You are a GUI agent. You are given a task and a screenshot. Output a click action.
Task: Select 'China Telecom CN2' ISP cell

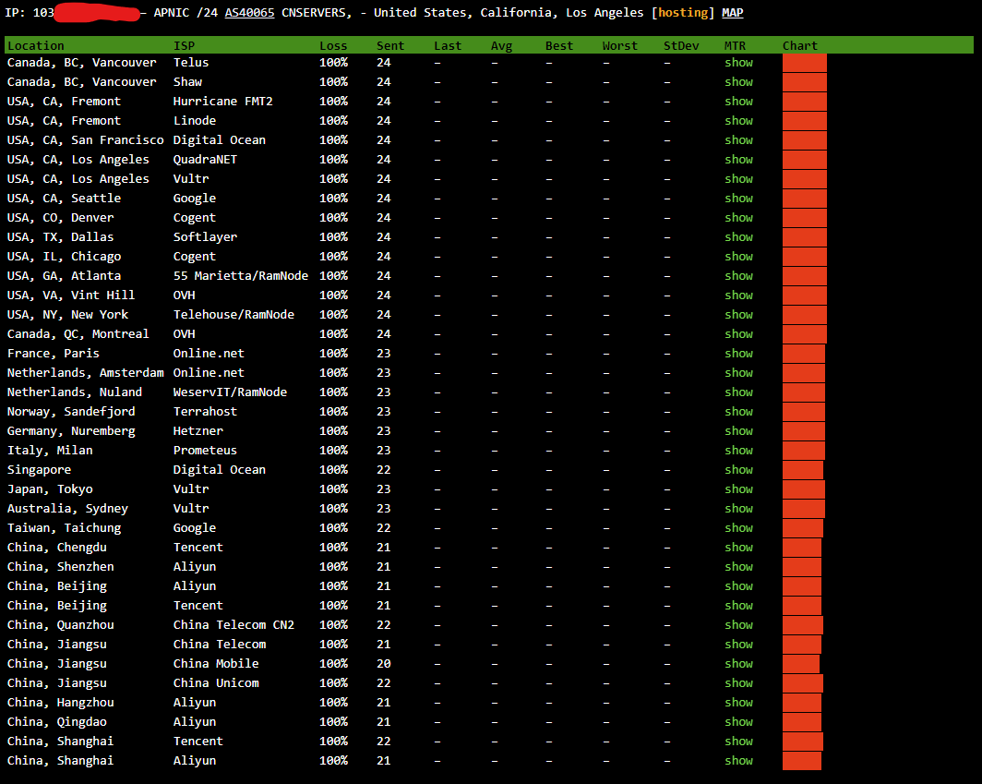[234, 625]
